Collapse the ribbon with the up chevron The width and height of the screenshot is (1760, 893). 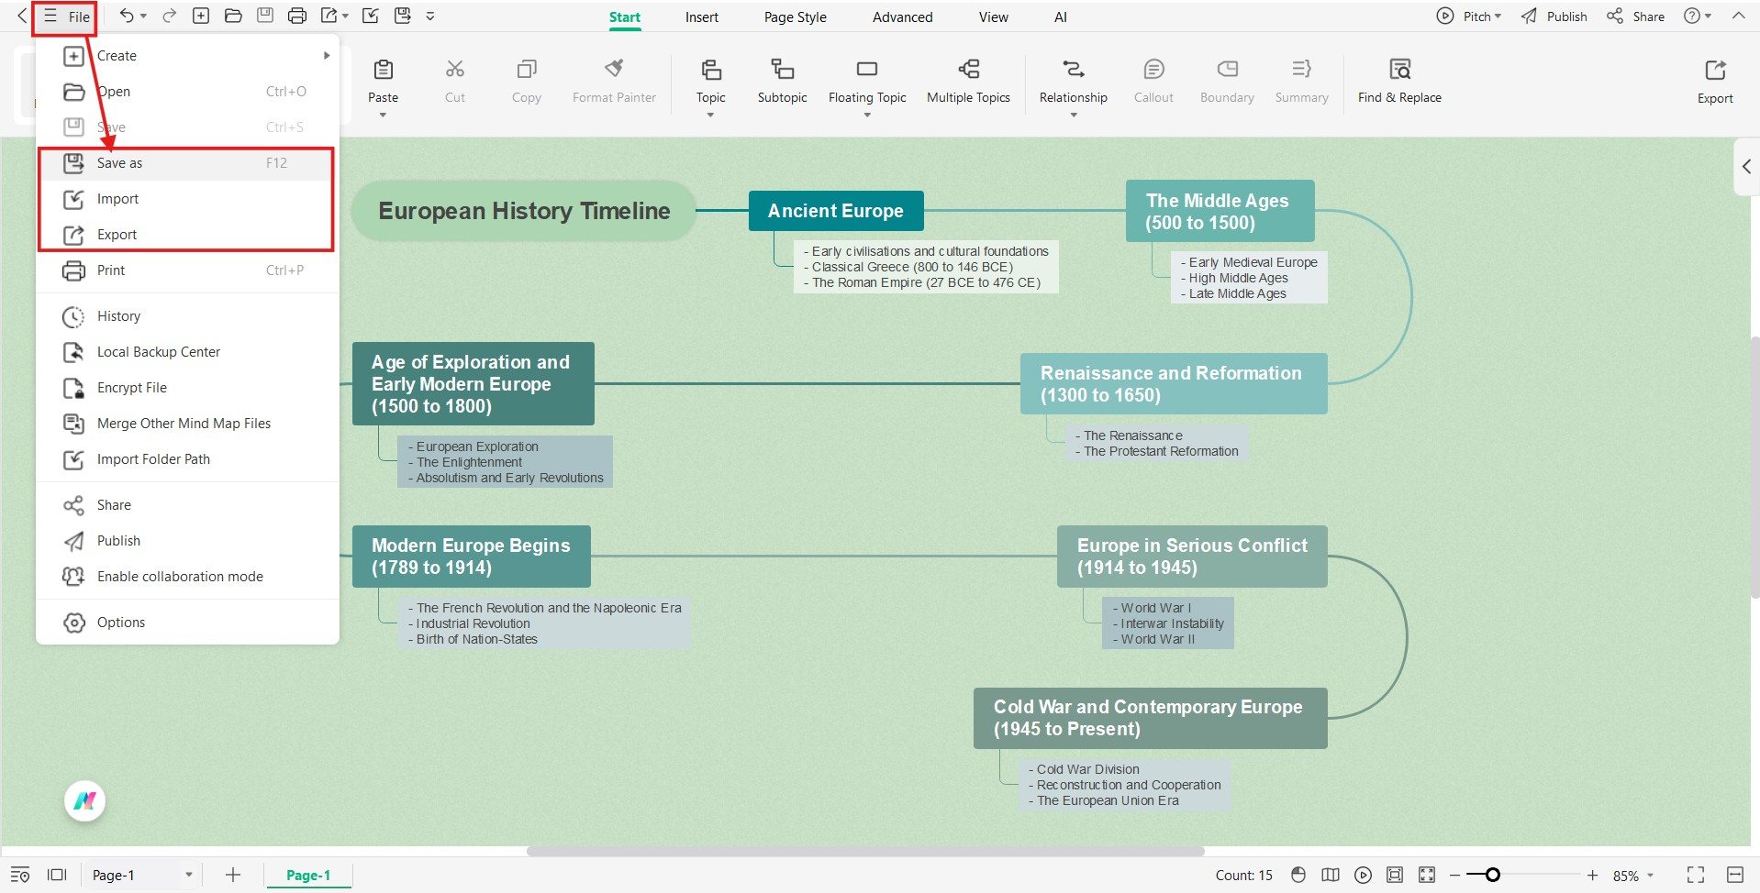click(1738, 16)
